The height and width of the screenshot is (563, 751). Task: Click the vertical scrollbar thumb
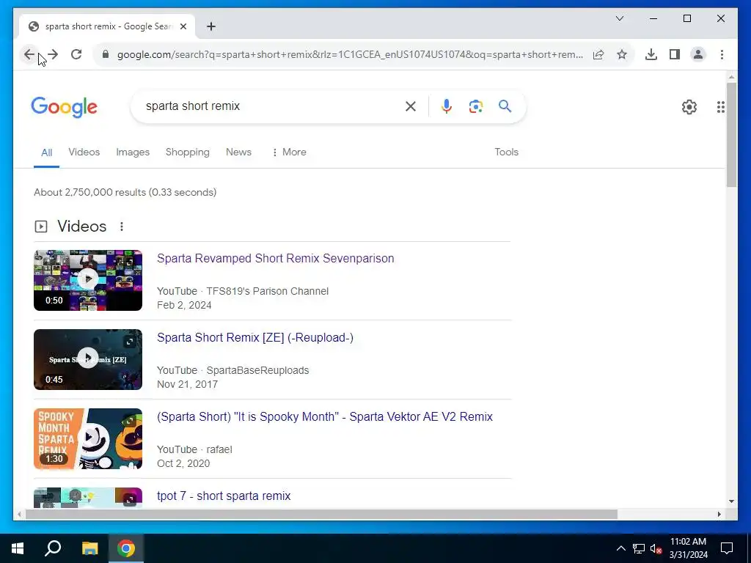click(x=731, y=135)
